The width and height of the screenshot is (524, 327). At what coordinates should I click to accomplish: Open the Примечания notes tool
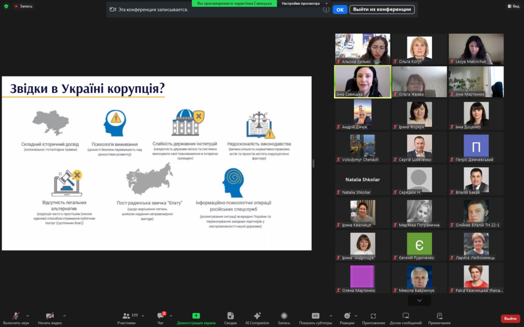pos(440,316)
